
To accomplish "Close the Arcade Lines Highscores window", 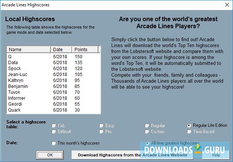I will (227, 5).
